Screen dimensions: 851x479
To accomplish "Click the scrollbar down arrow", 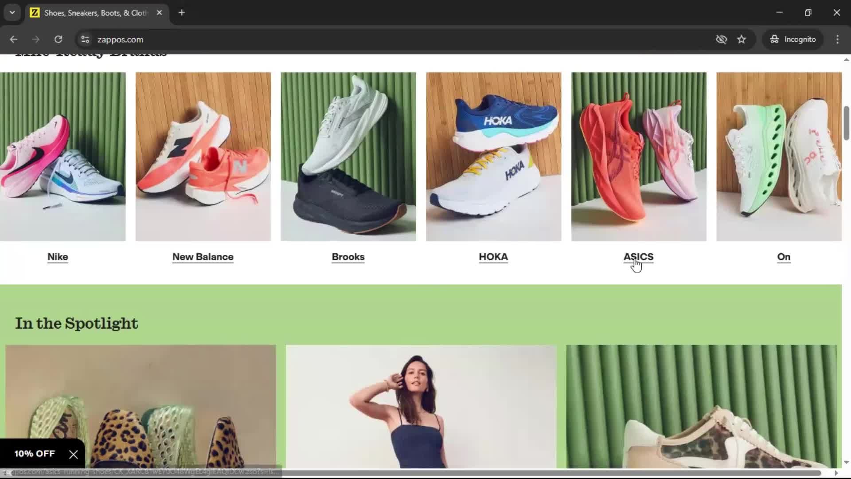I will [x=846, y=463].
